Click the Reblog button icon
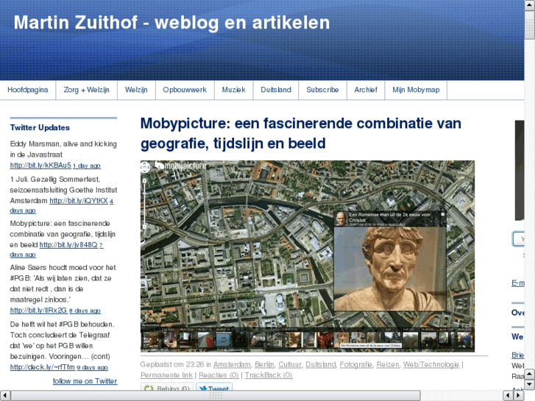Image resolution: width=535 pixels, height=401 pixels. pos(149,389)
